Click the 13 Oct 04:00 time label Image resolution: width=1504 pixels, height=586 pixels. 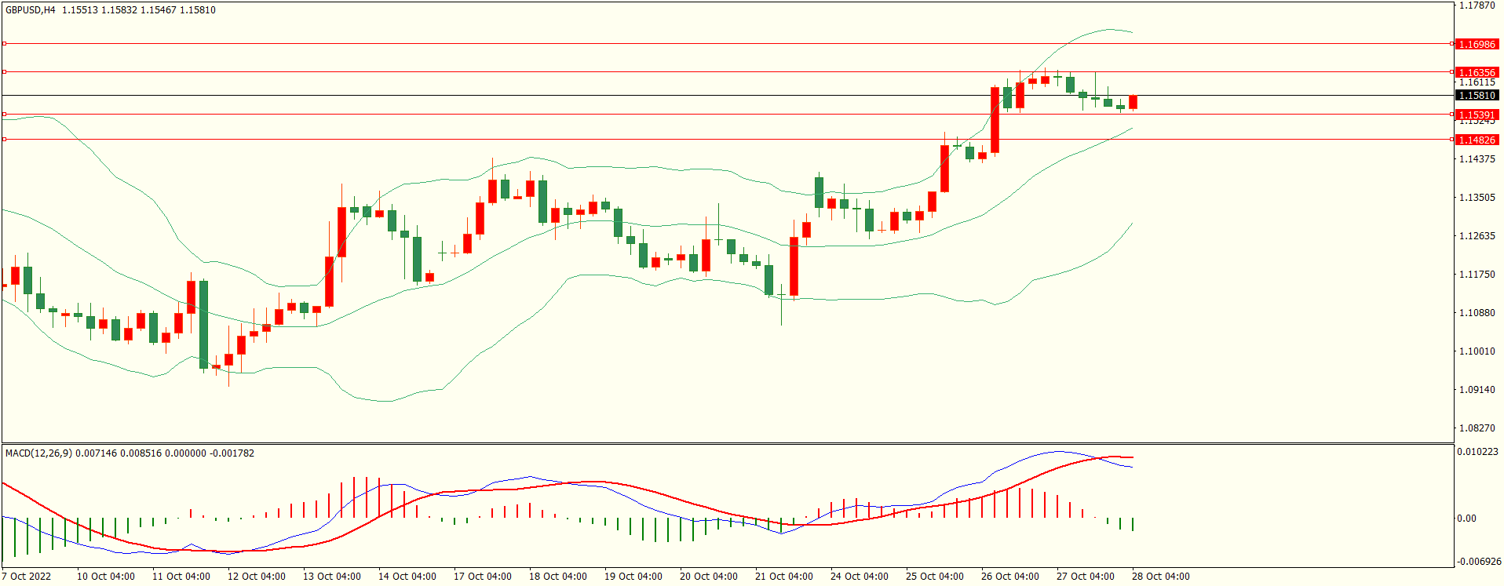click(332, 577)
